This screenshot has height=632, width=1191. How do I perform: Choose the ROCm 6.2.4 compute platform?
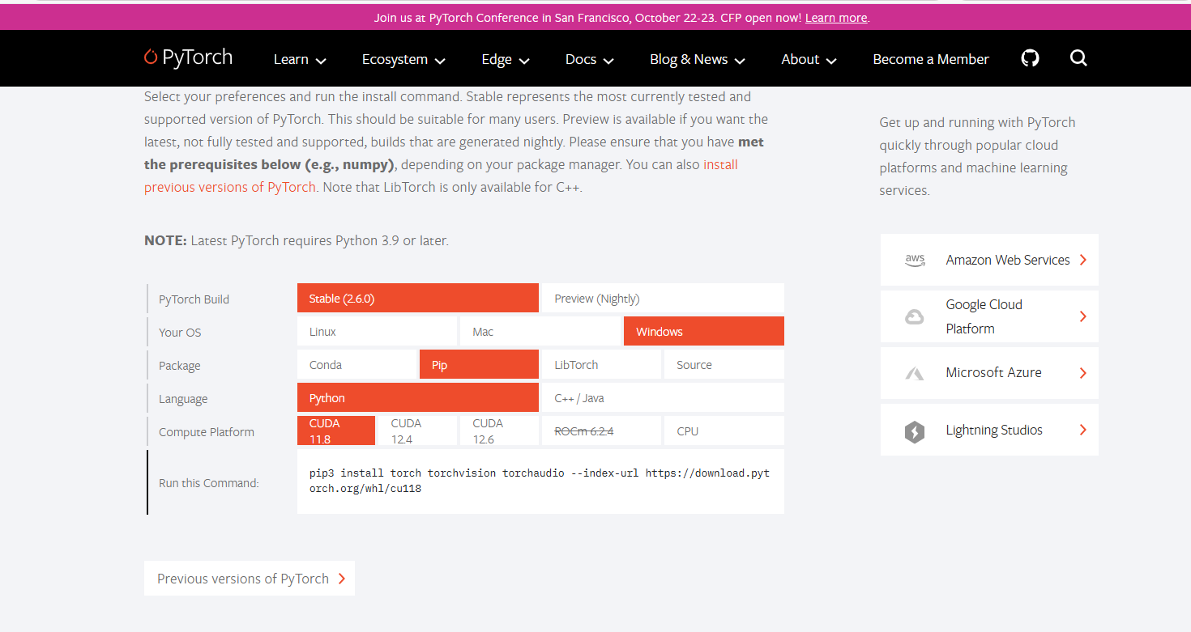pyautogui.click(x=601, y=431)
